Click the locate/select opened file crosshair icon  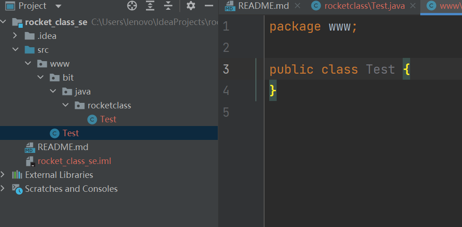(x=132, y=6)
